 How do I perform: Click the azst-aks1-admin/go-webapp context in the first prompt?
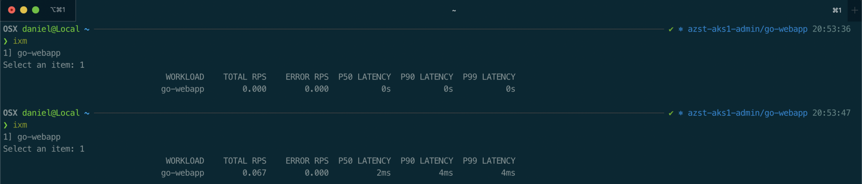tap(748, 29)
